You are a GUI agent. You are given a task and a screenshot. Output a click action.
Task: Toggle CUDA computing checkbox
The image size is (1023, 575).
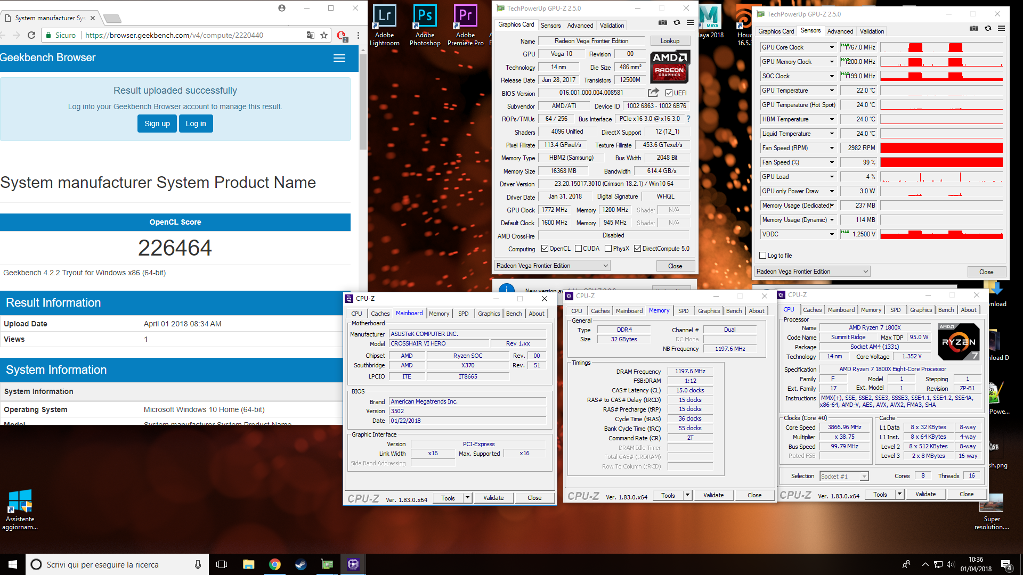click(578, 249)
